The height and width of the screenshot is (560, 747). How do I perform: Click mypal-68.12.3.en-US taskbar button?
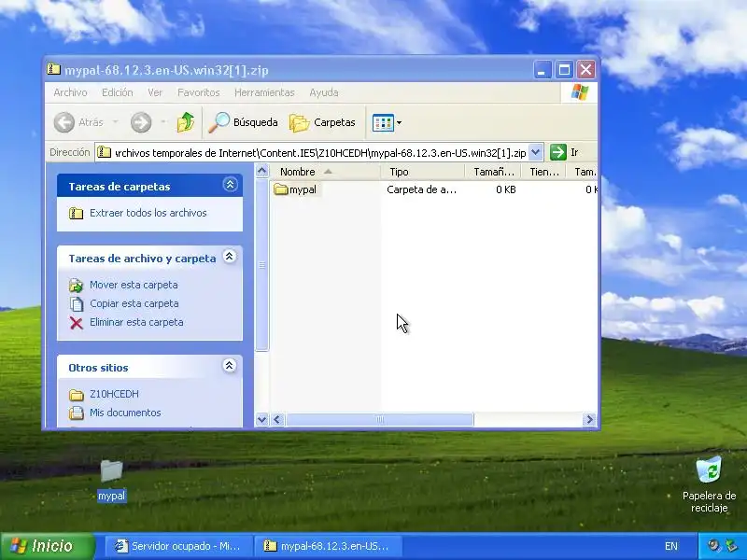pyautogui.click(x=328, y=546)
